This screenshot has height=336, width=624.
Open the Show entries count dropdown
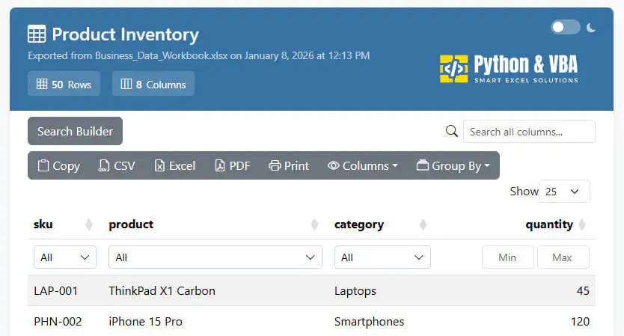coord(564,192)
